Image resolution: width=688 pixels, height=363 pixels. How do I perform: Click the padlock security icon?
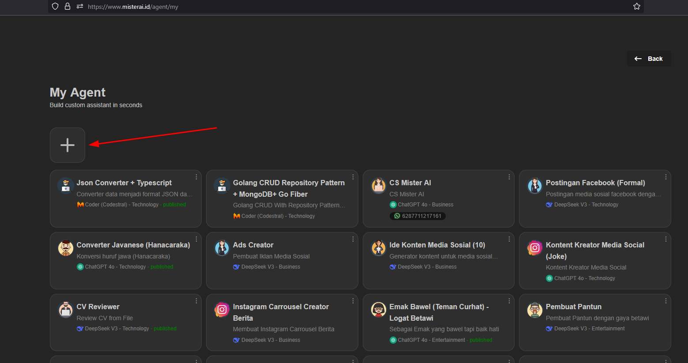68,7
